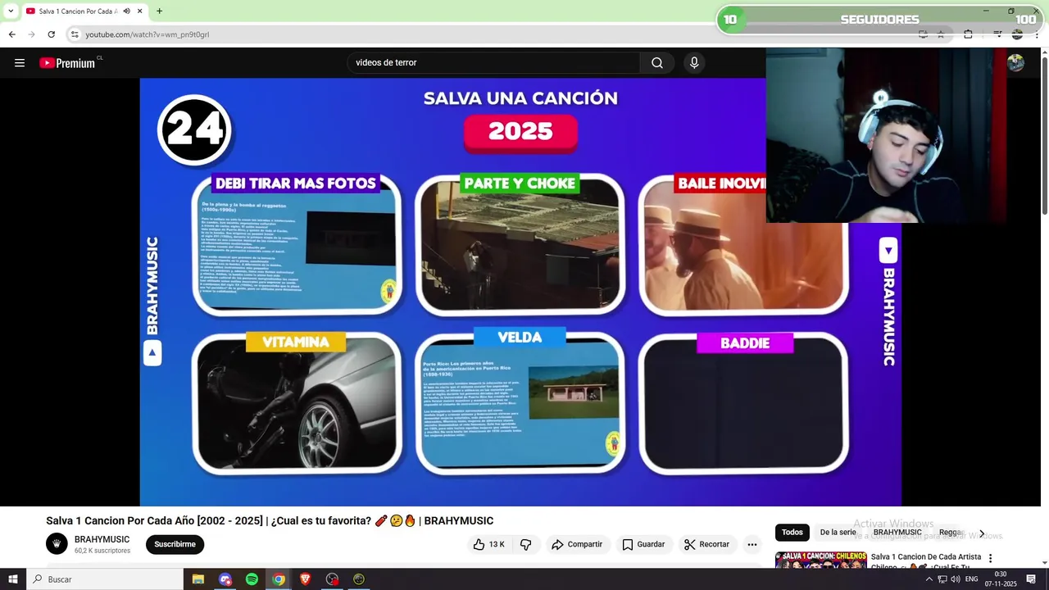Close the Salva 1 Cancion tab
1049x590 pixels.
[x=139, y=11]
